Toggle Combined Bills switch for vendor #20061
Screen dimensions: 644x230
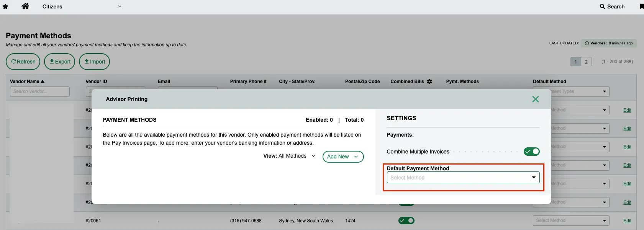point(406,220)
